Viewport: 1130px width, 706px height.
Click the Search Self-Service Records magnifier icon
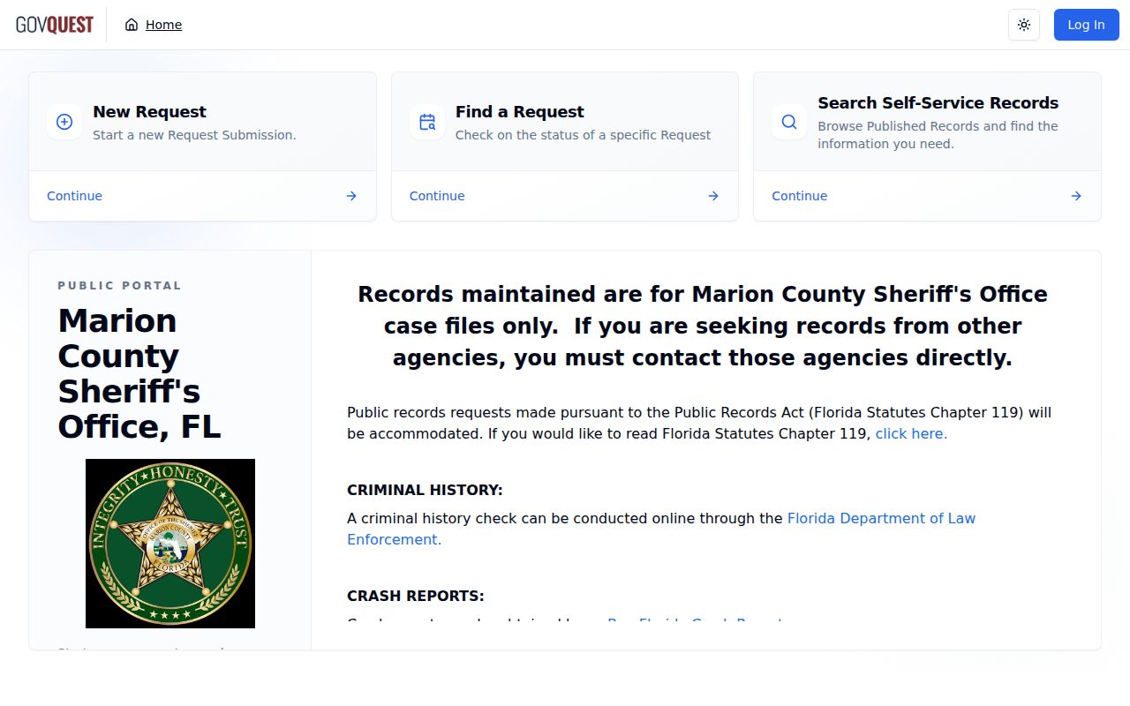[x=789, y=122]
